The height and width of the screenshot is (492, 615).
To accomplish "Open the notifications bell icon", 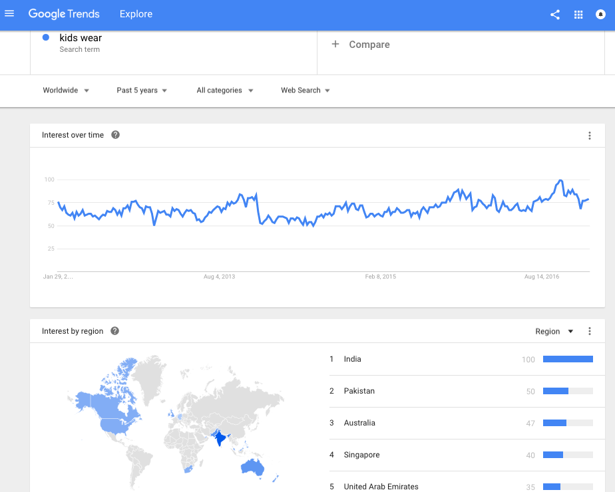I will point(600,15).
